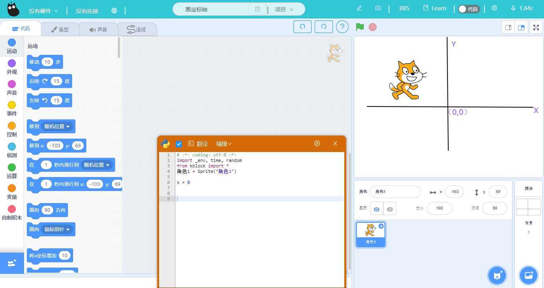This screenshot has width=544, height=288.
Task: Open the add extension button
Action: [x=12, y=263]
